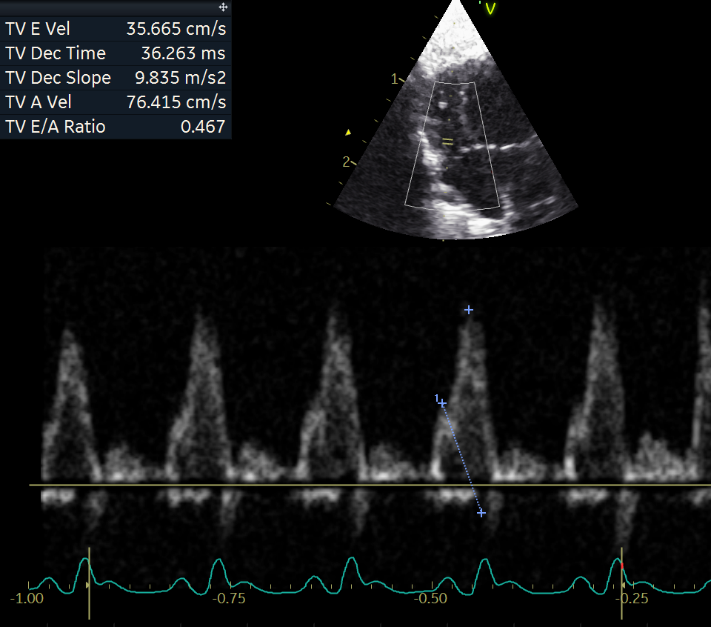Click the yellow V probe orientation marker
Viewport: 711px width, 627px height.
tap(490, 9)
